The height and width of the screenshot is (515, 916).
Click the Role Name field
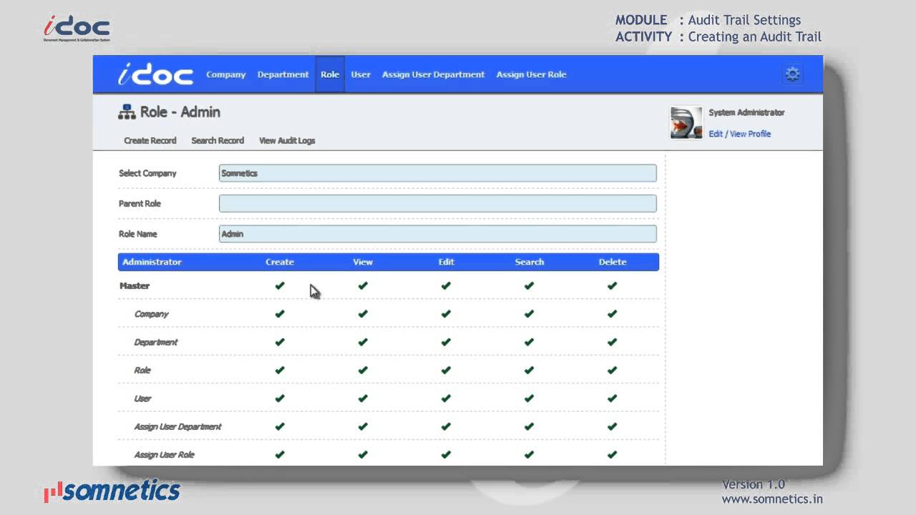pyautogui.click(x=437, y=234)
